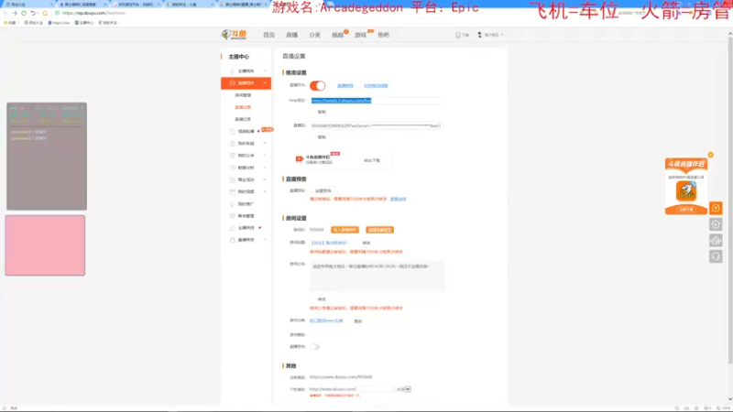Click the clock icon for 数据分析 in sidebar
The height and width of the screenshot is (412, 733).
point(233,168)
